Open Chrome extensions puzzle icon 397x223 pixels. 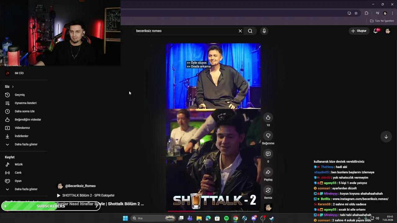point(366,13)
